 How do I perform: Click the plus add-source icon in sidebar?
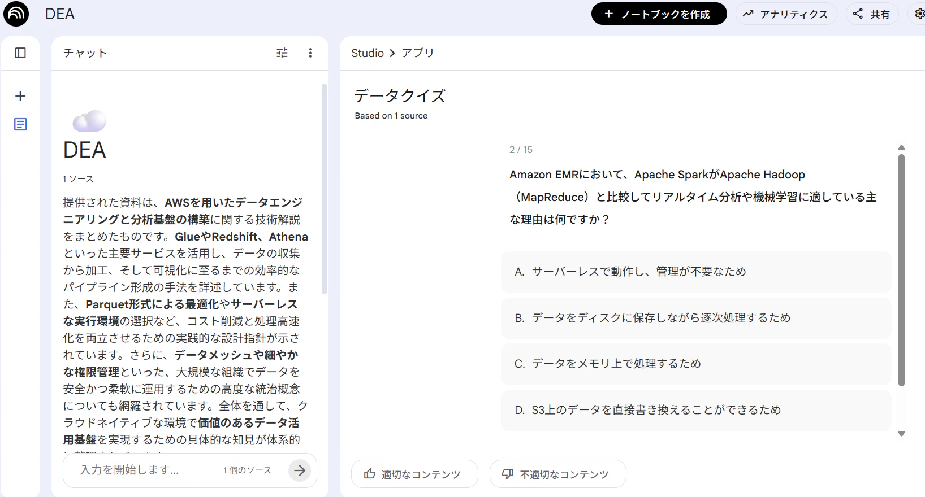[x=20, y=96]
